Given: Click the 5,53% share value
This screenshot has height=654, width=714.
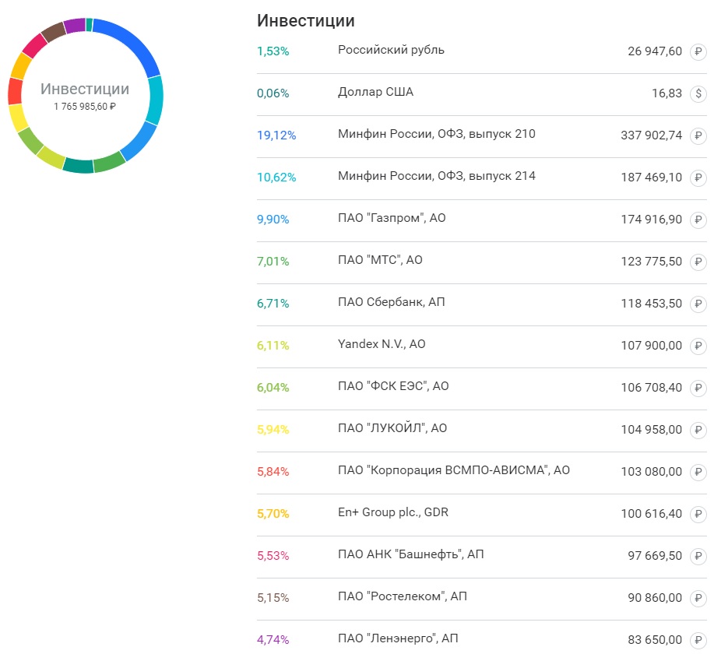Looking at the screenshot, I should 273,556.
